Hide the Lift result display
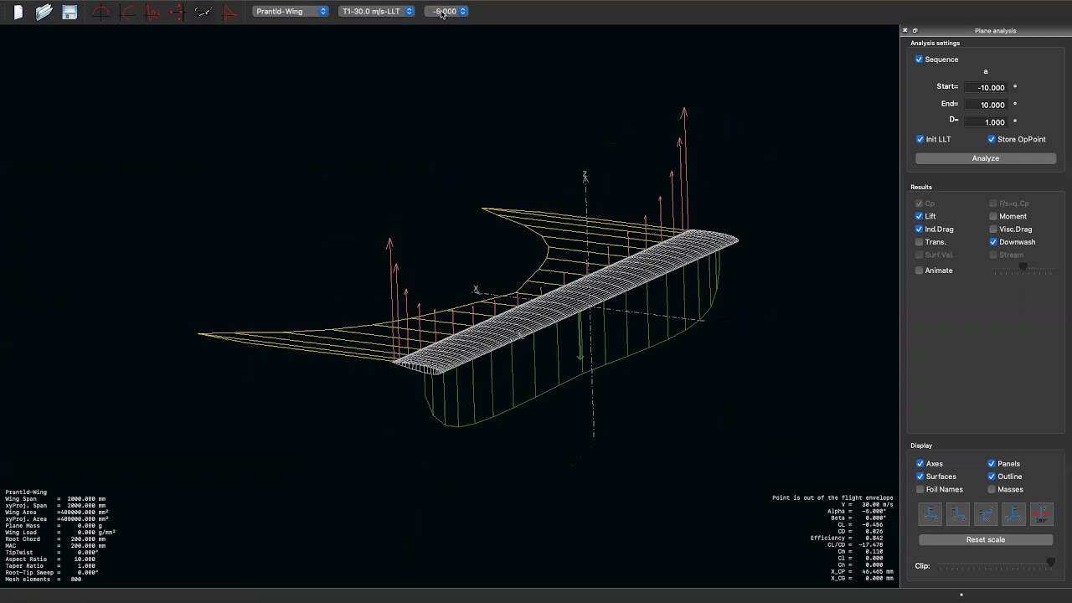The width and height of the screenshot is (1072, 603). [x=919, y=216]
